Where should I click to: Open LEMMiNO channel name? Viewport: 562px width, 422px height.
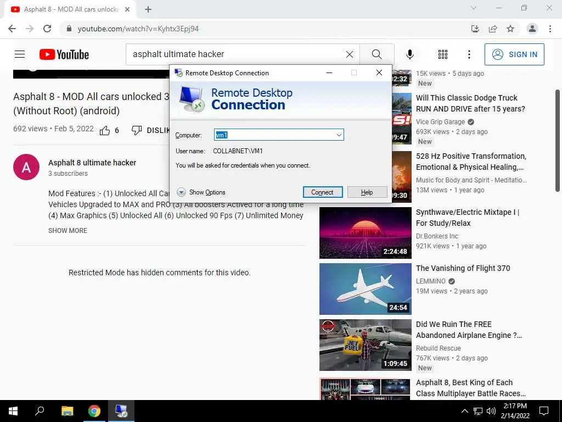point(431,281)
